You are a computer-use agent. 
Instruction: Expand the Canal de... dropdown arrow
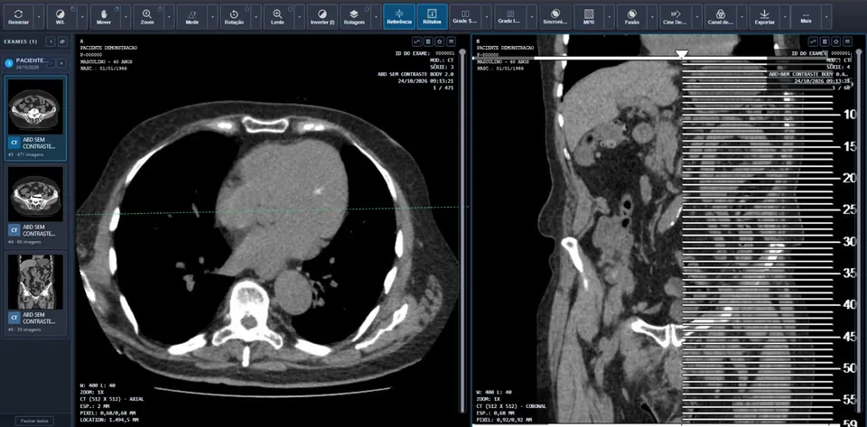pos(741,16)
